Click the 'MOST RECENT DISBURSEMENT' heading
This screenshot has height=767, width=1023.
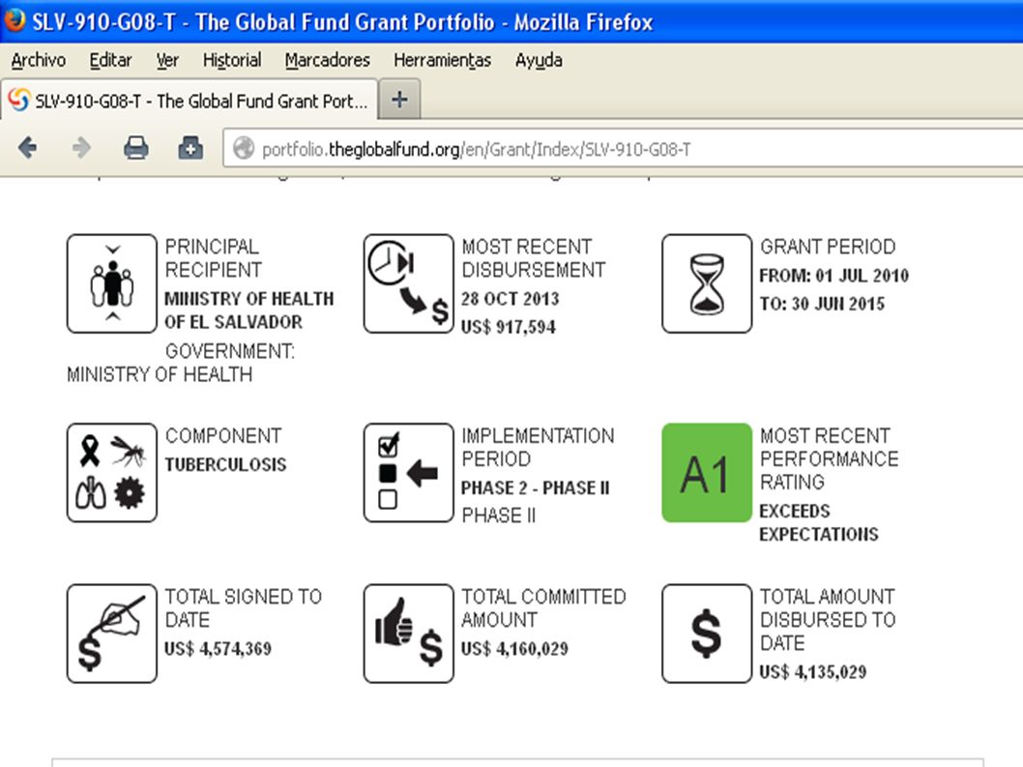(x=533, y=258)
